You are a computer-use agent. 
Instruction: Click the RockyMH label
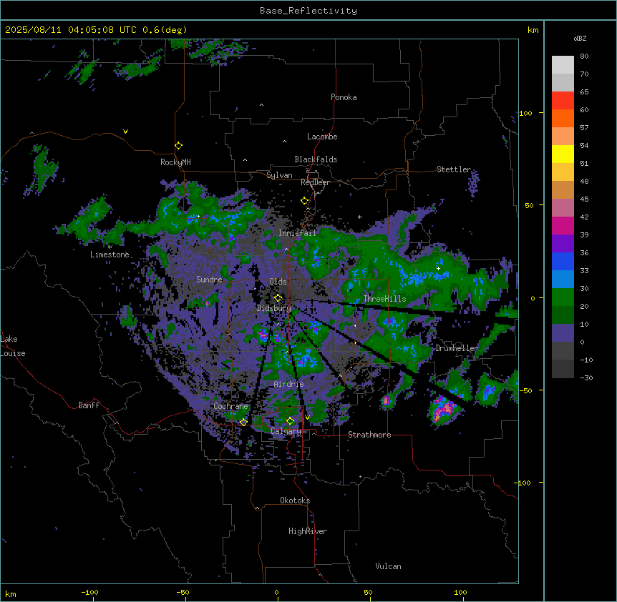175,162
